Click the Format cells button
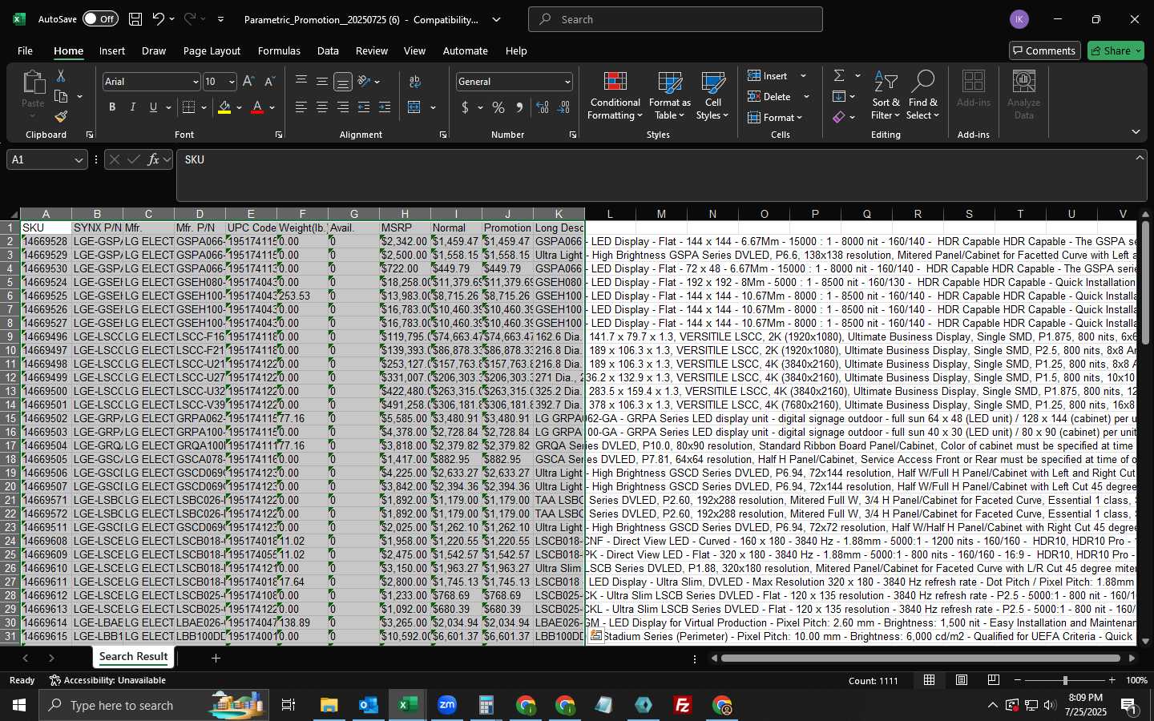This screenshot has width=1154, height=721. coord(771,117)
